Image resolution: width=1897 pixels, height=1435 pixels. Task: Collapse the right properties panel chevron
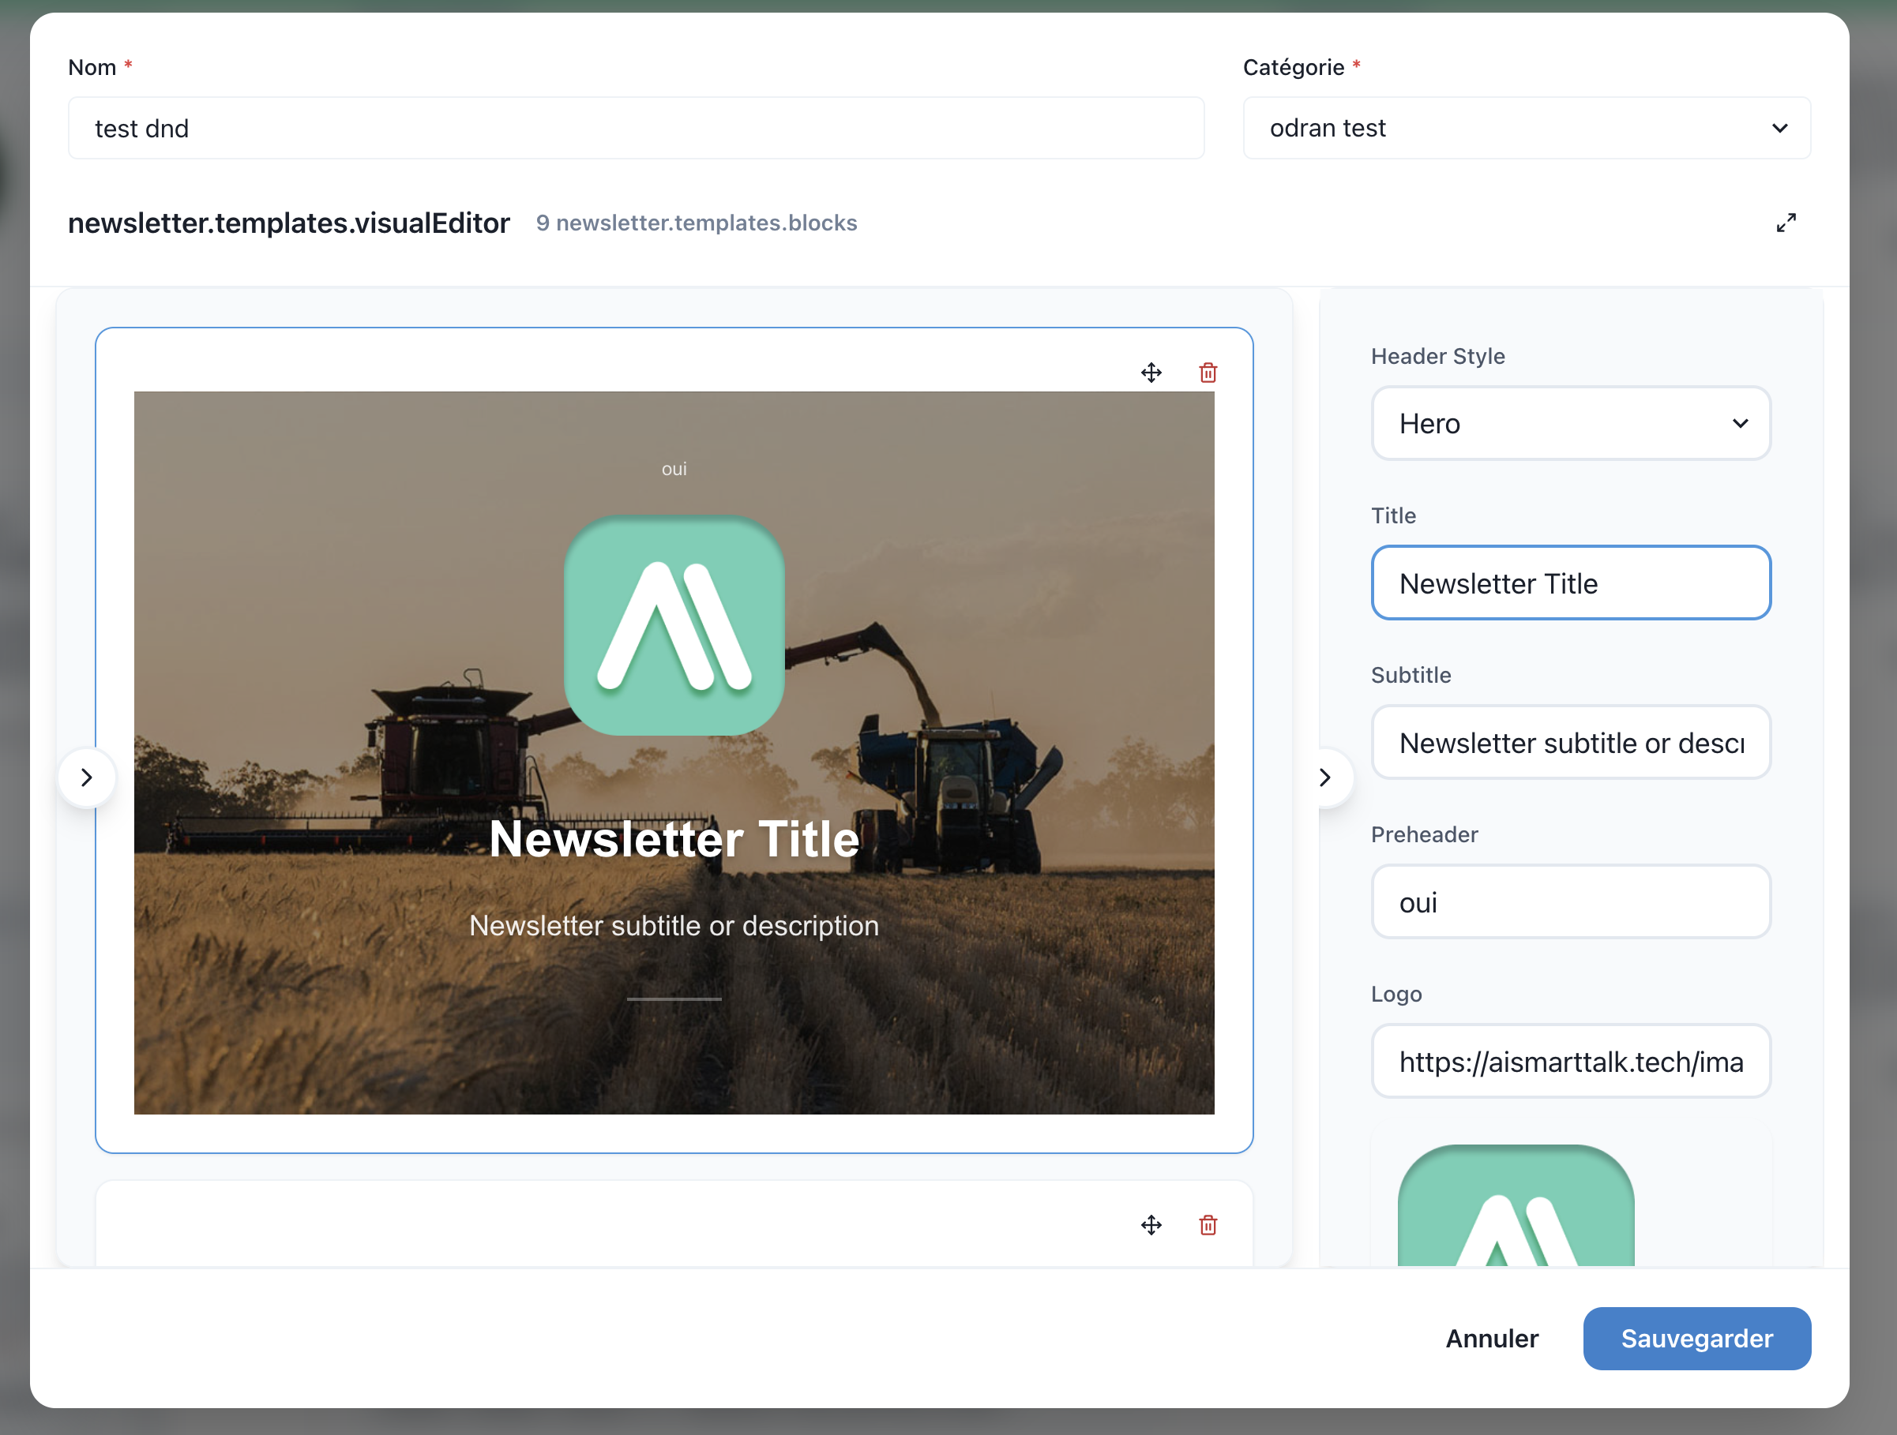point(1325,777)
